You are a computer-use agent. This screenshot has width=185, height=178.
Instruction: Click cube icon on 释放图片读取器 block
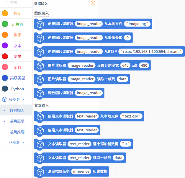[x=40, y=93]
